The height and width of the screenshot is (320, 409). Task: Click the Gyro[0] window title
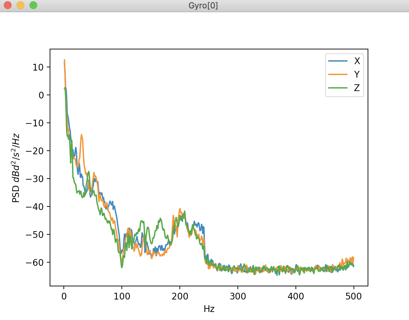click(203, 6)
